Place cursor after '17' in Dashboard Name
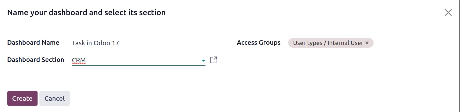This screenshot has width=460, height=112. pyautogui.click(x=120, y=43)
